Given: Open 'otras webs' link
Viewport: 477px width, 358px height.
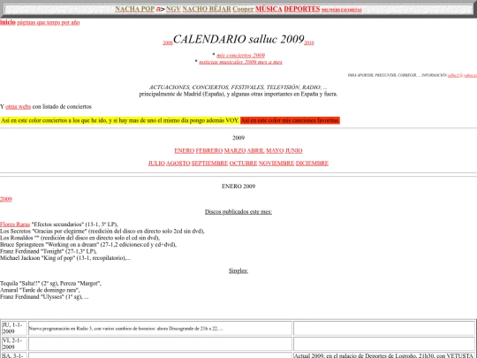Looking at the screenshot, I should (x=18, y=107).
